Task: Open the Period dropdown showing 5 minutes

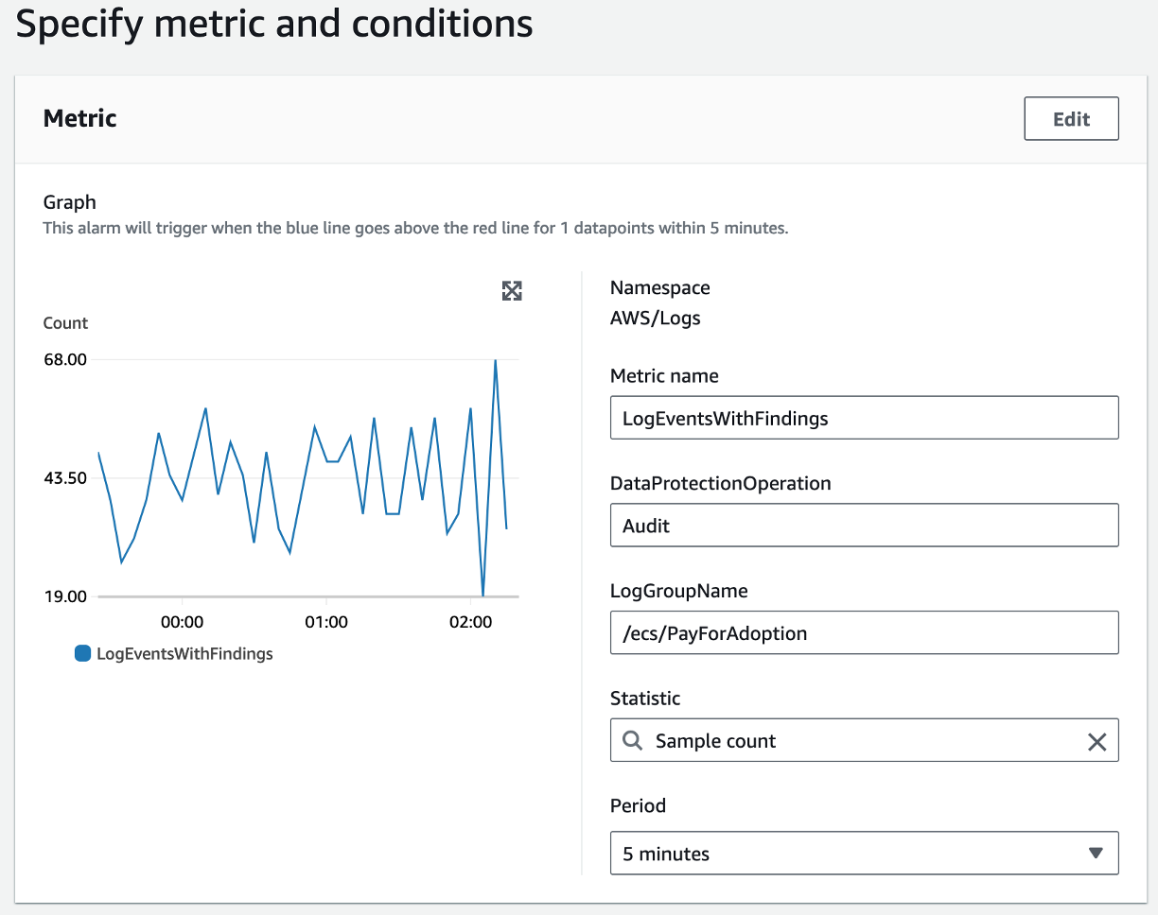Action: (864, 853)
